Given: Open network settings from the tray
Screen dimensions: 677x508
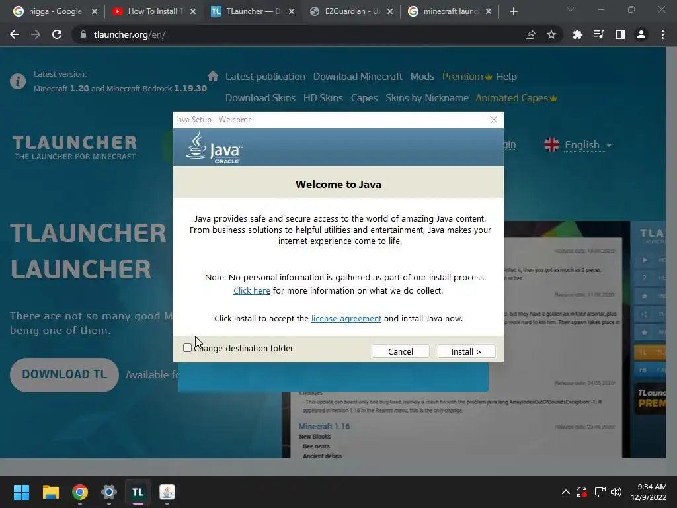Looking at the screenshot, I should [600, 492].
